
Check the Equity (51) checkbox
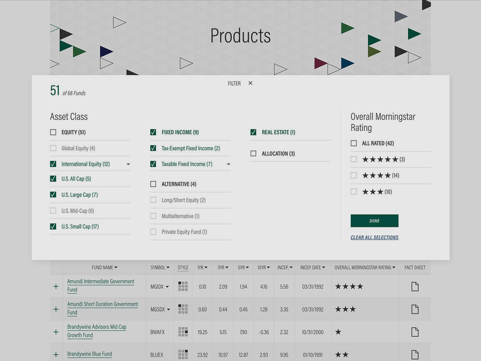[53, 132]
